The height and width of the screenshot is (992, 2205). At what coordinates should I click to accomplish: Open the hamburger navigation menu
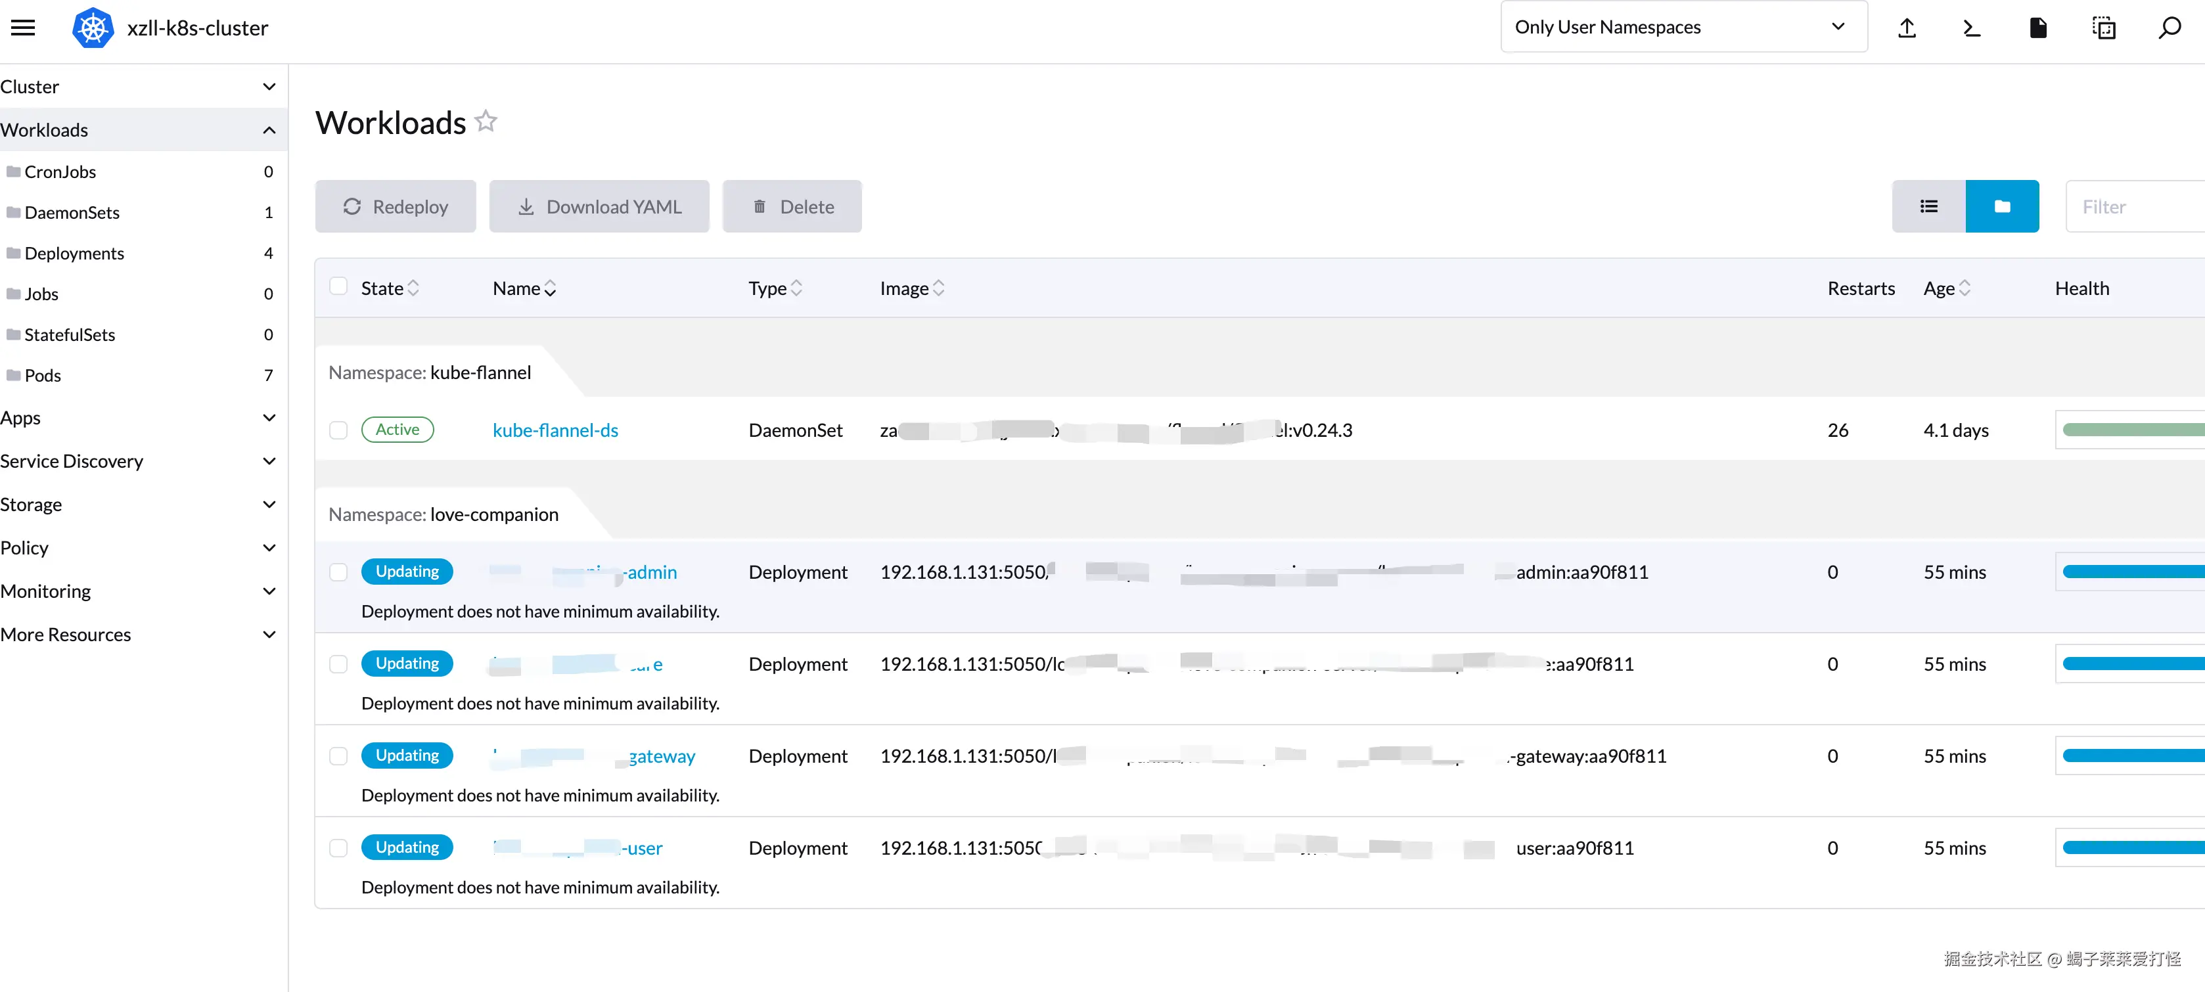pyautogui.click(x=23, y=28)
